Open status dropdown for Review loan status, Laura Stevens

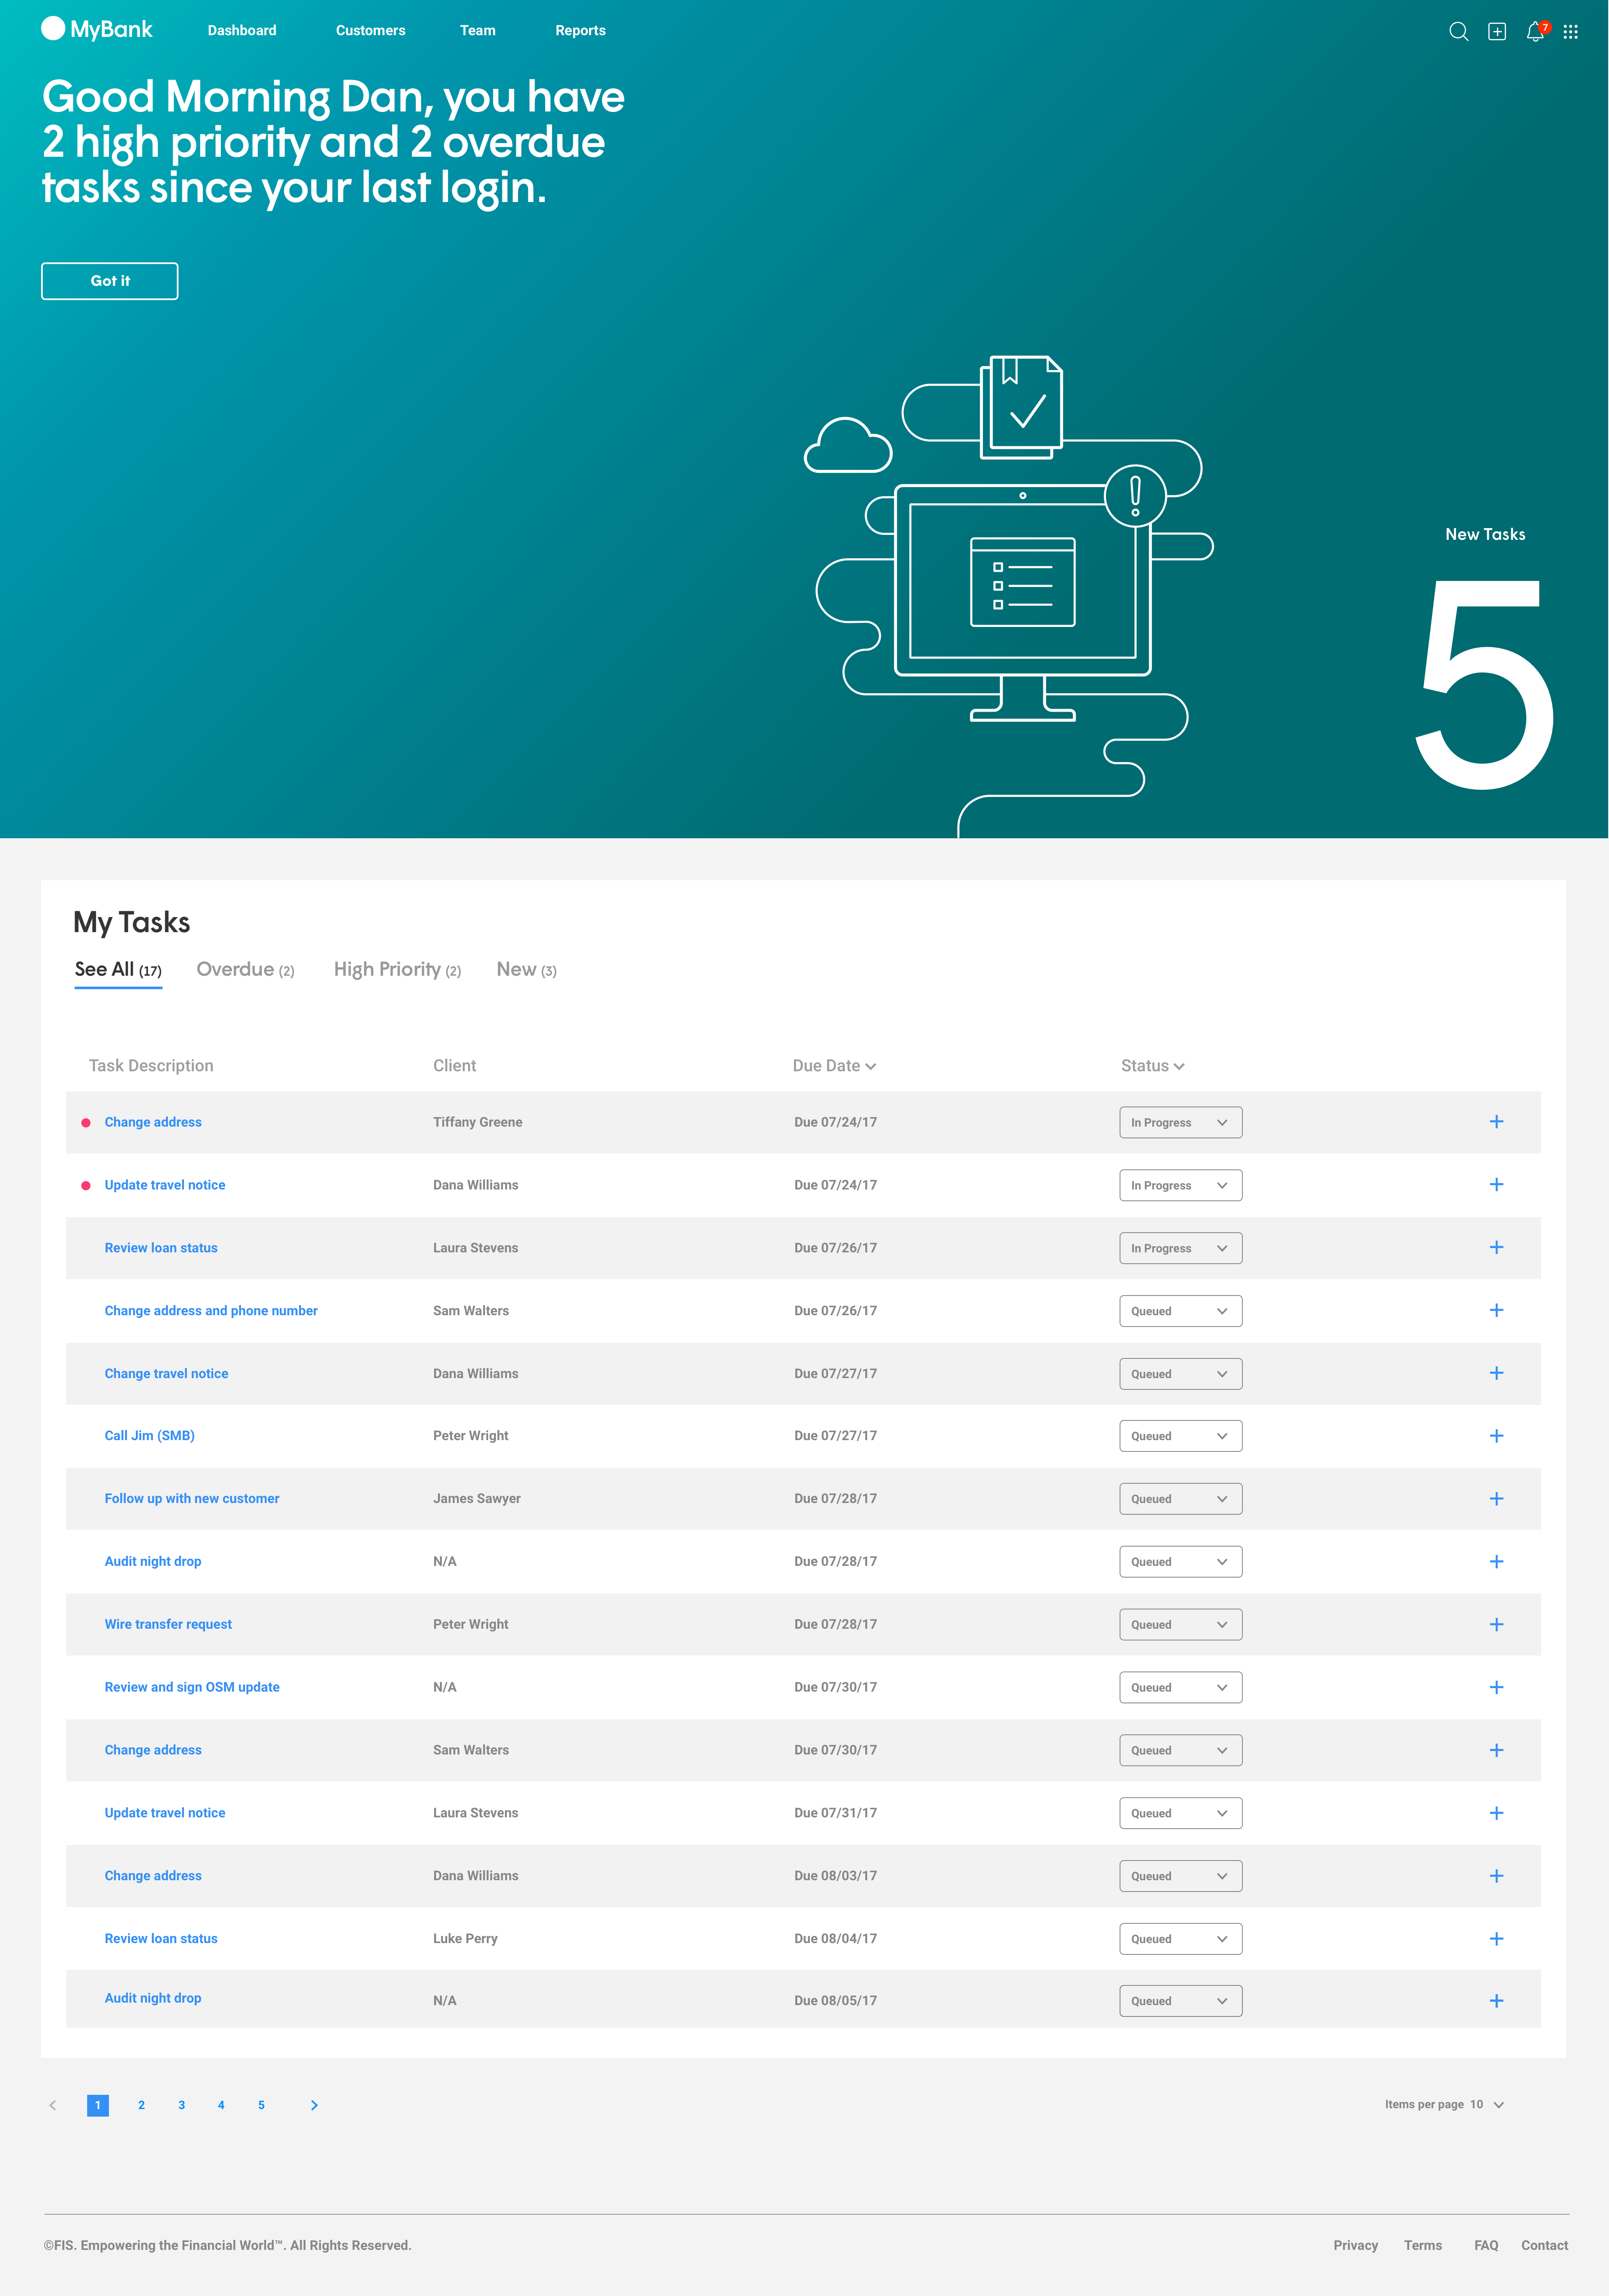1180,1248
